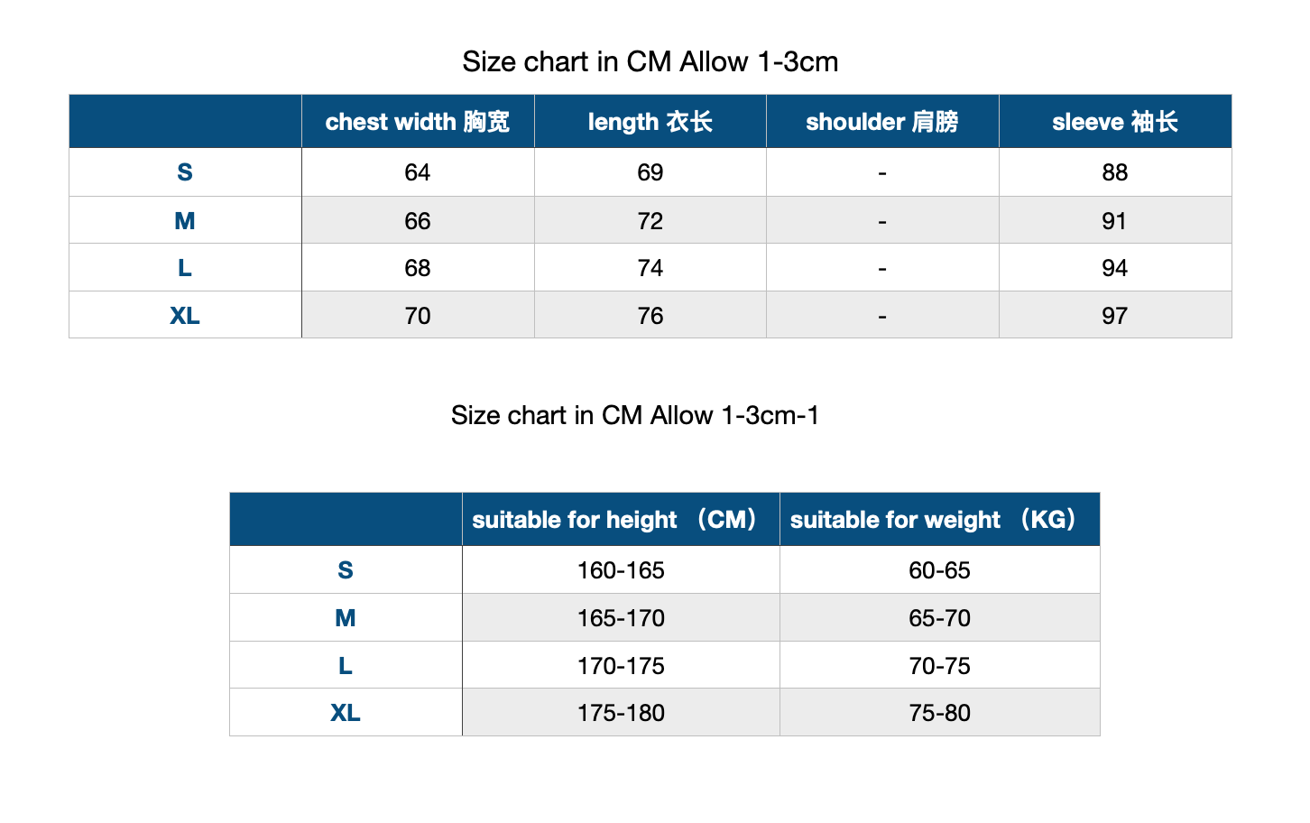Click the weight range 75-80 cell

(940, 712)
